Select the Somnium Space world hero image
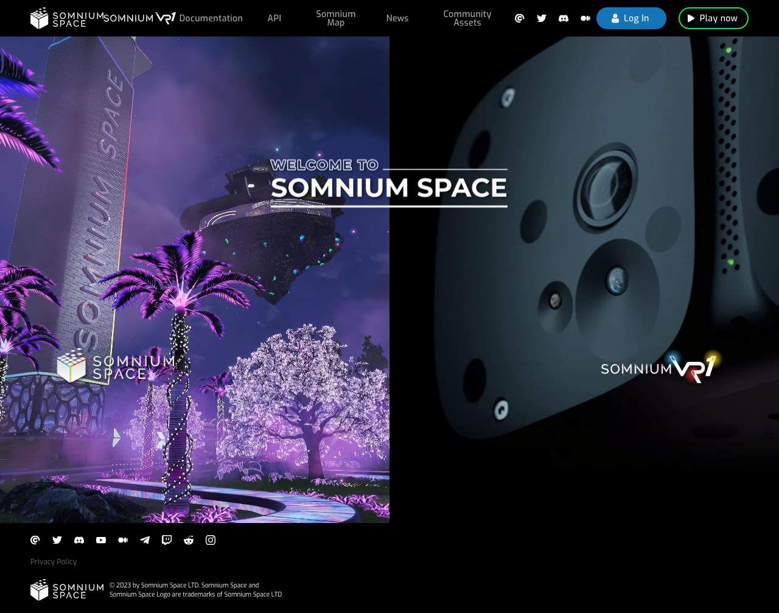This screenshot has width=779, height=613. (x=195, y=280)
